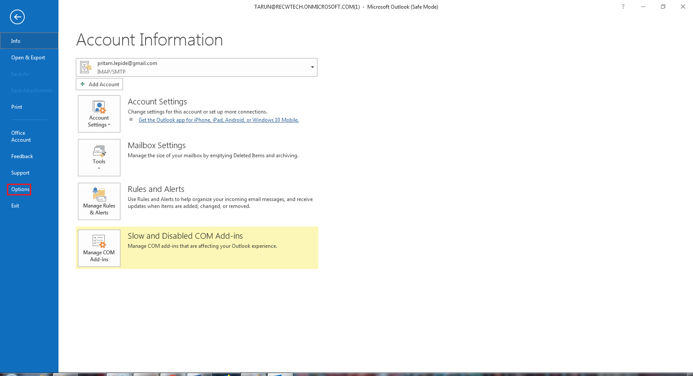Click the green plus icon on Add Account

(83, 84)
